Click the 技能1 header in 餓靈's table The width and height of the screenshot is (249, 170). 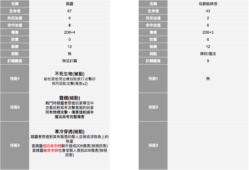pos(15,78)
